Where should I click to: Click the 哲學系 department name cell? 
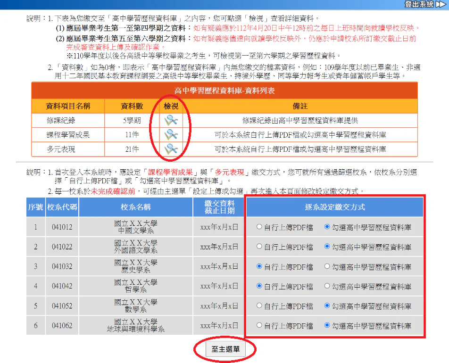[x=136, y=286]
